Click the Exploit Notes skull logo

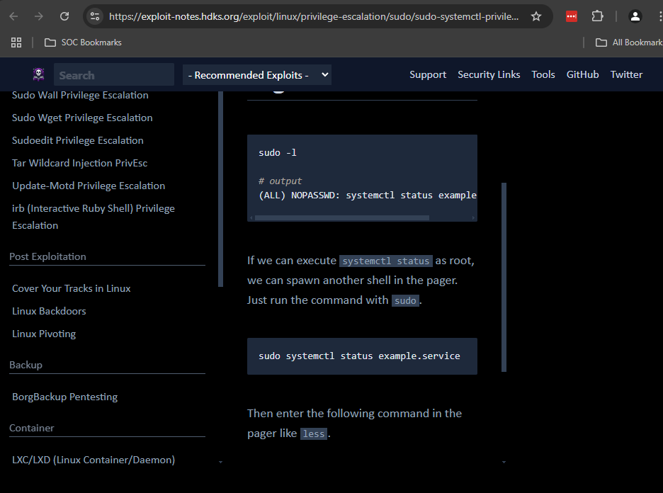38,74
